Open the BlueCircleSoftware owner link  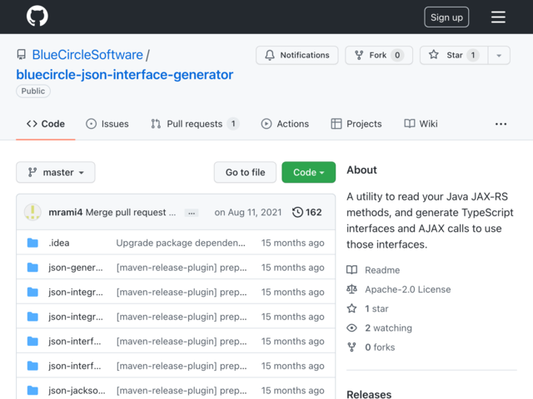click(87, 55)
